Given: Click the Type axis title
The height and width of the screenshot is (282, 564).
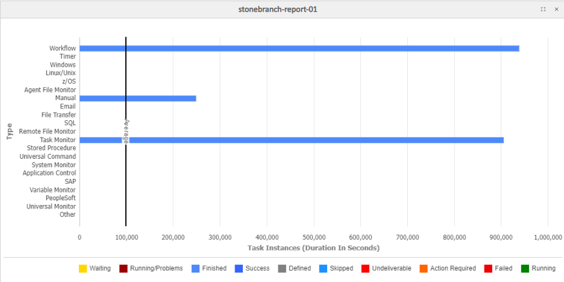Looking at the screenshot, I should click(x=9, y=131).
